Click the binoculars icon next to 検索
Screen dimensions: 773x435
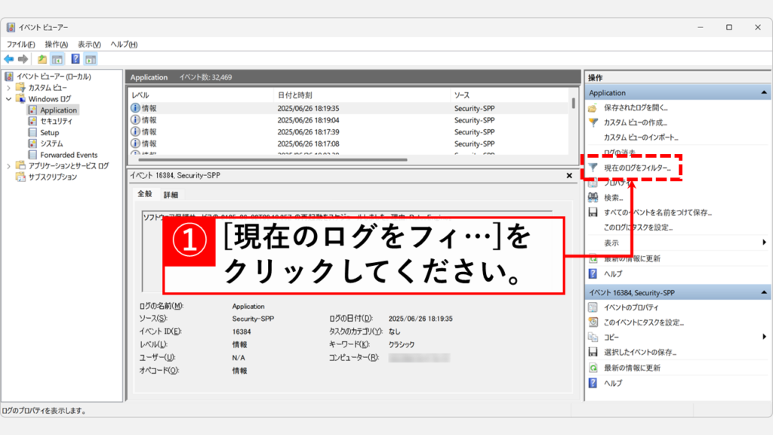593,197
